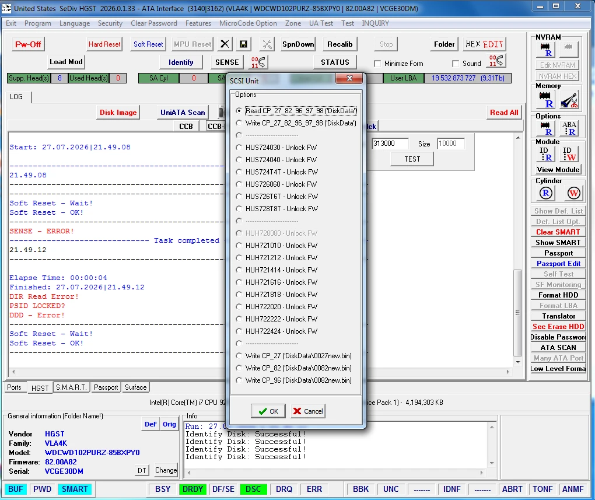Click the Disk Image button
The width and height of the screenshot is (595, 500).
click(118, 113)
